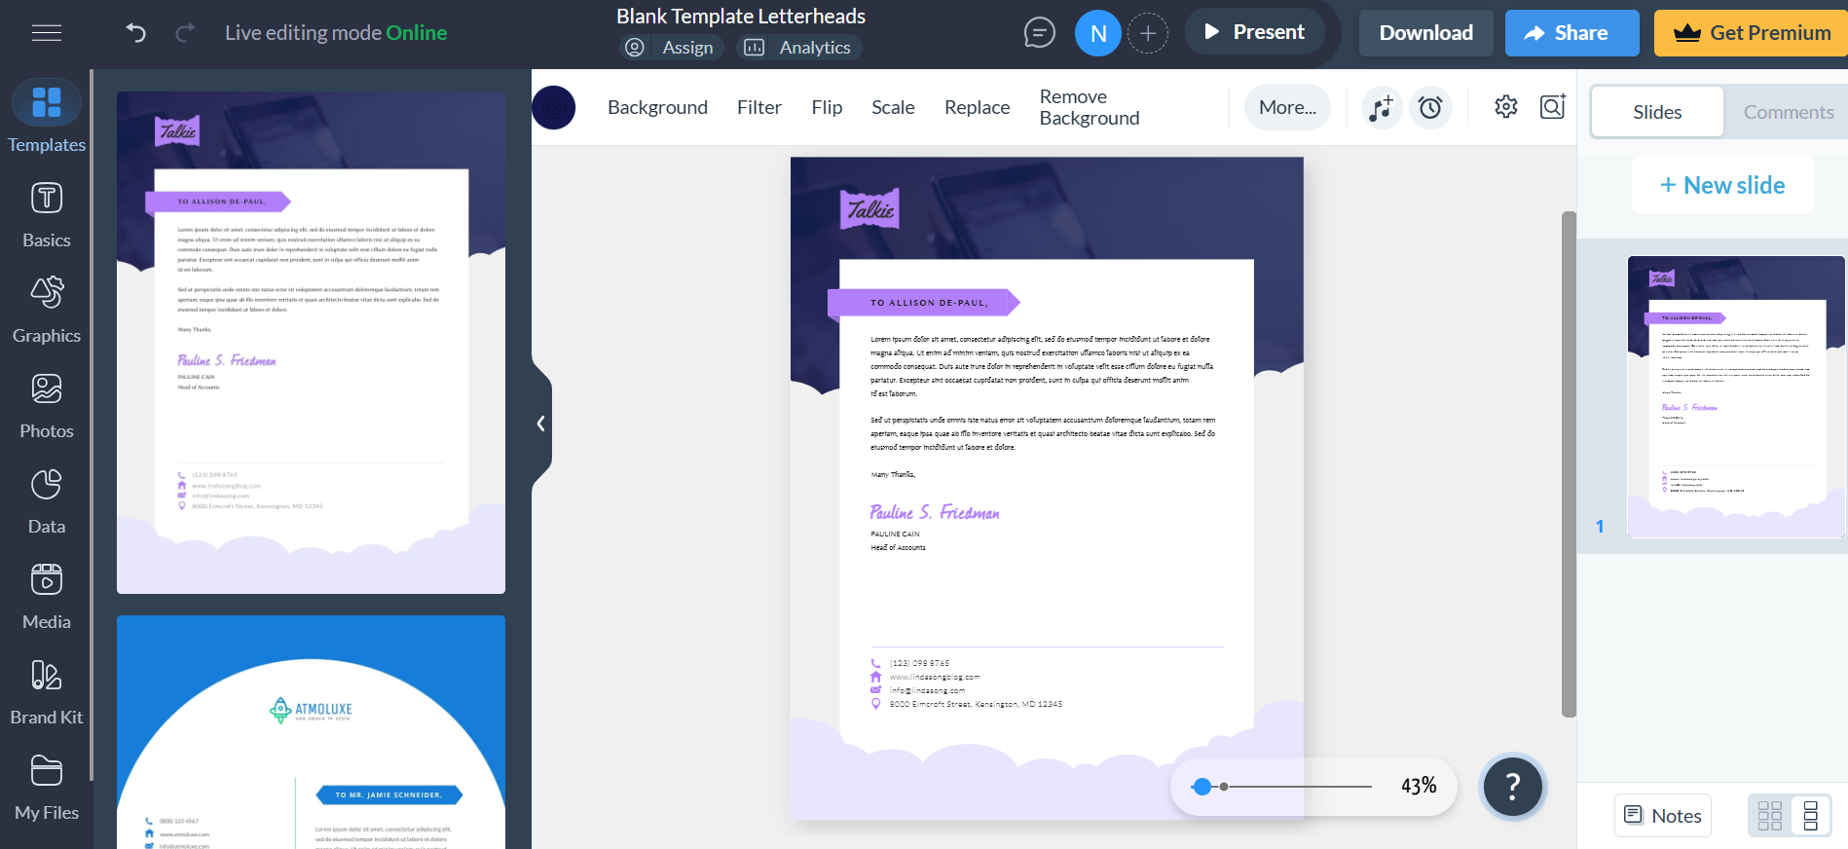Switch to list view of slides
This screenshot has height=849, width=1848.
(x=1811, y=816)
